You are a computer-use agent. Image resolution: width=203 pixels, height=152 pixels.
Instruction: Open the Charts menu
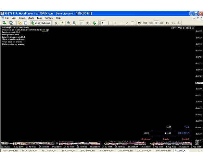coord(31,18)
